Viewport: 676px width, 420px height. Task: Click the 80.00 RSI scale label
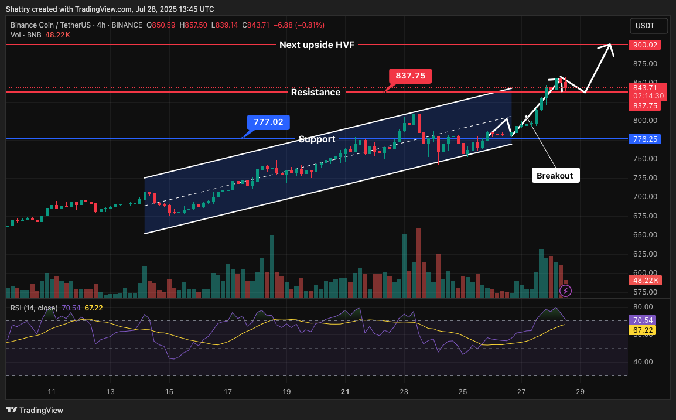click(x=643, y=307)
